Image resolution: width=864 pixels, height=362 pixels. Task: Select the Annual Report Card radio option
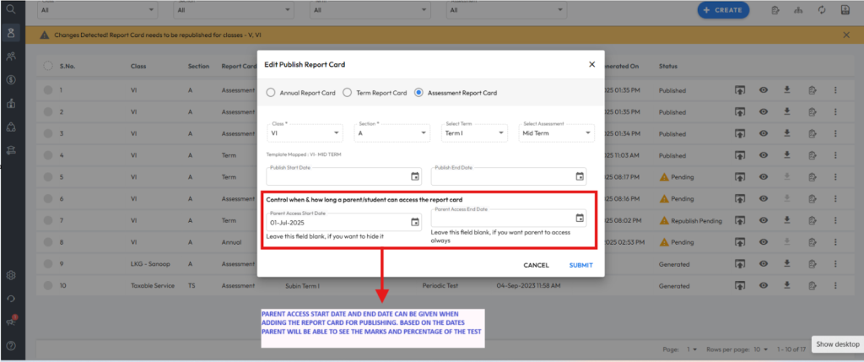coord(271,93)
